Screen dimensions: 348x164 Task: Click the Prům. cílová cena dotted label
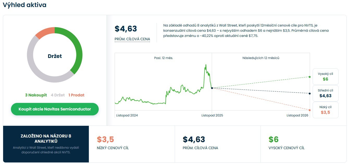coord(132,39)
